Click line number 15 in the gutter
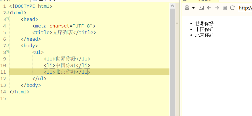 coord(3,98)
